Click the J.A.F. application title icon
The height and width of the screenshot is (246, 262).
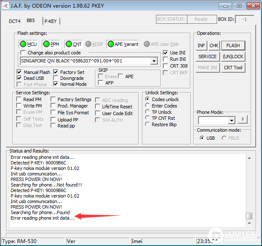(x=6, y=6)
